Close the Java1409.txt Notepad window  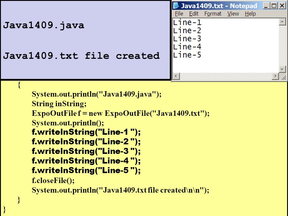282,6
